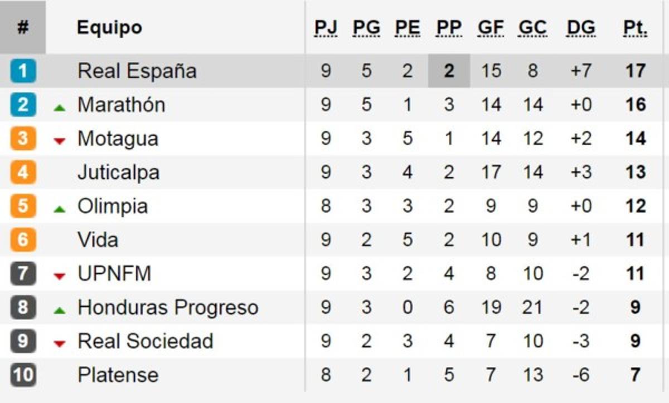
Task: Sort by the PG column header
Action: (366, 28)
